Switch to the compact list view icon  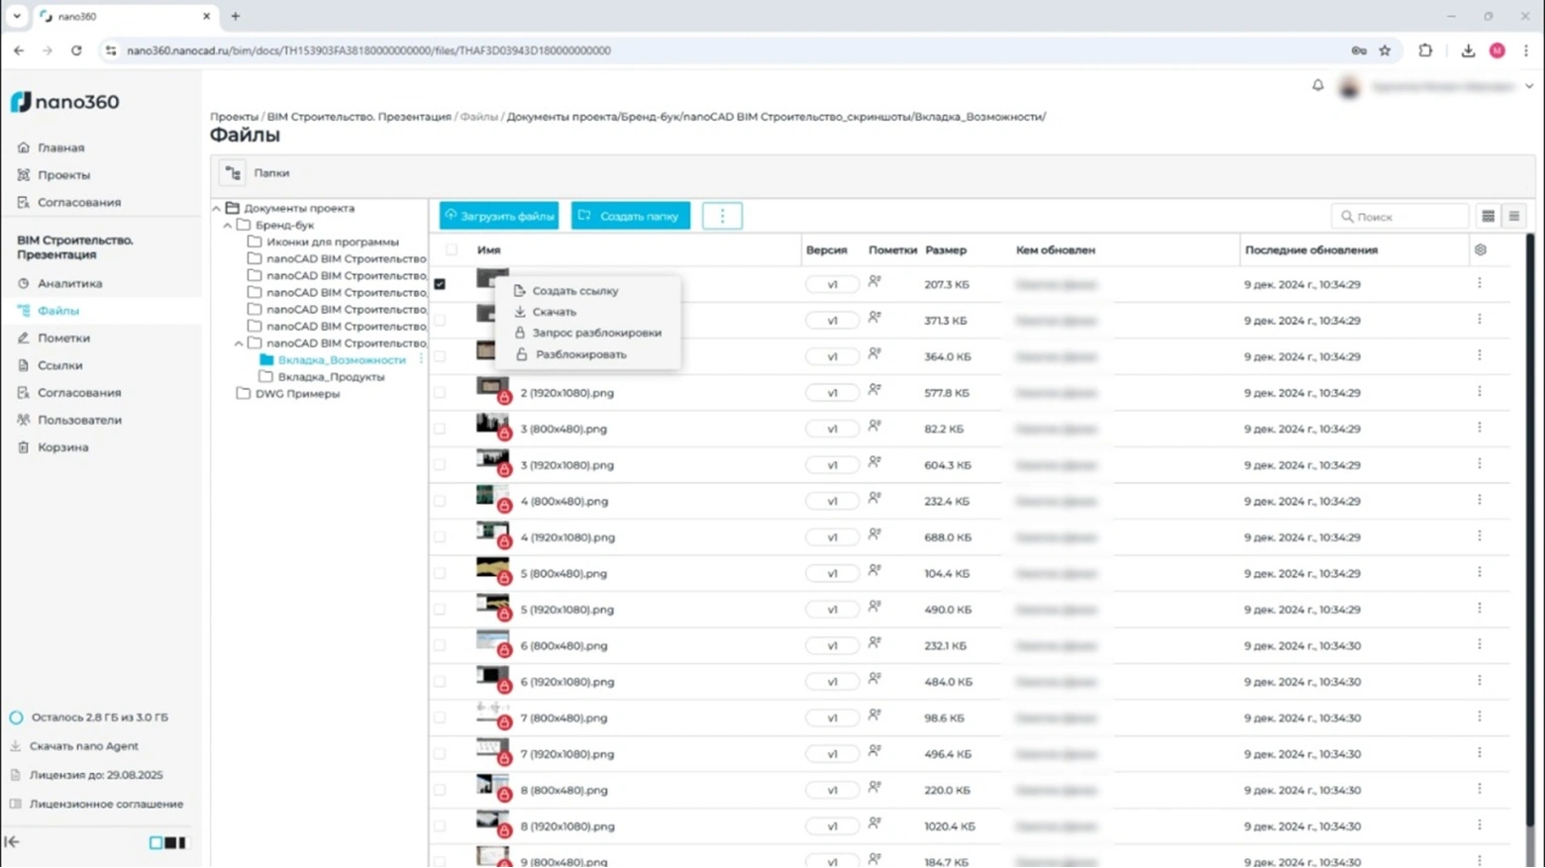pyautogui.click(x=1513, y=216)
